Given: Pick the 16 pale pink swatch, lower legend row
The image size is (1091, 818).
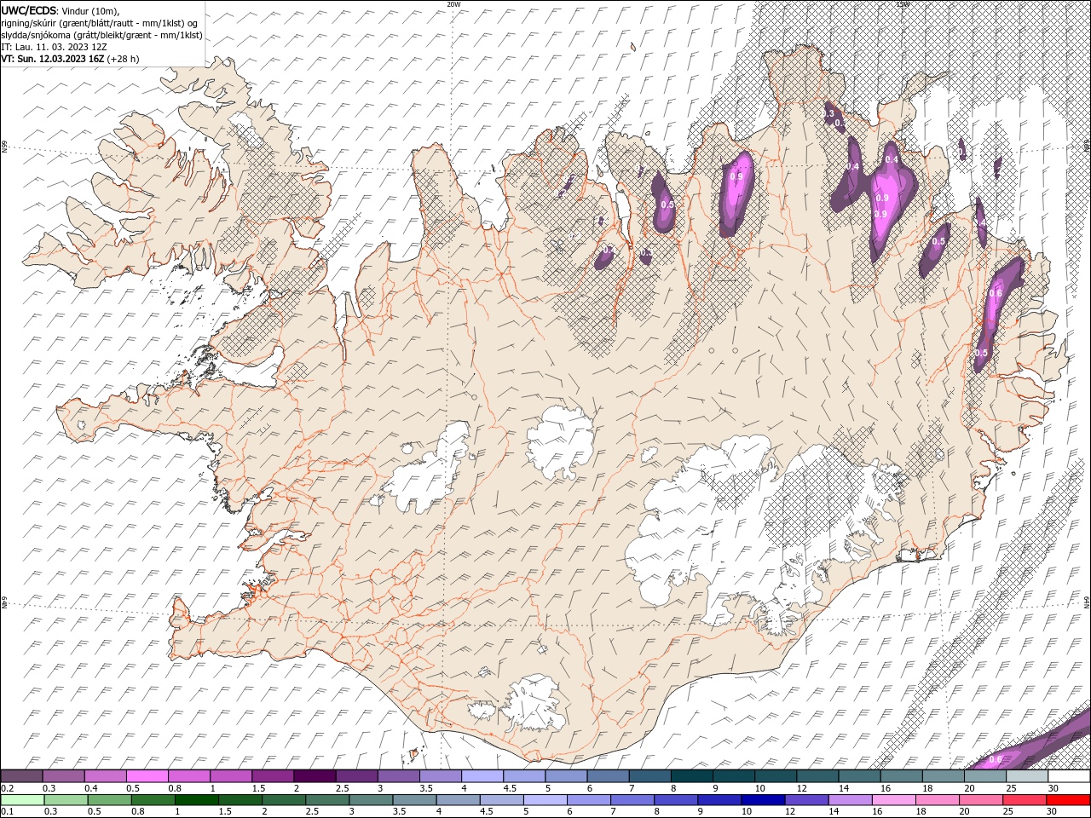Looking at the screenshot, I should (x=895, y=799).
